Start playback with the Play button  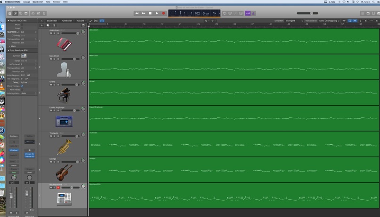click(157, 13)
